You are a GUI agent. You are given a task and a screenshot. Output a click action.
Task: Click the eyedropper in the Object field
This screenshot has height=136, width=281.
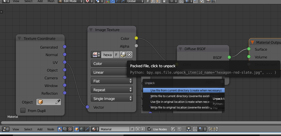(x=58, y=102)
